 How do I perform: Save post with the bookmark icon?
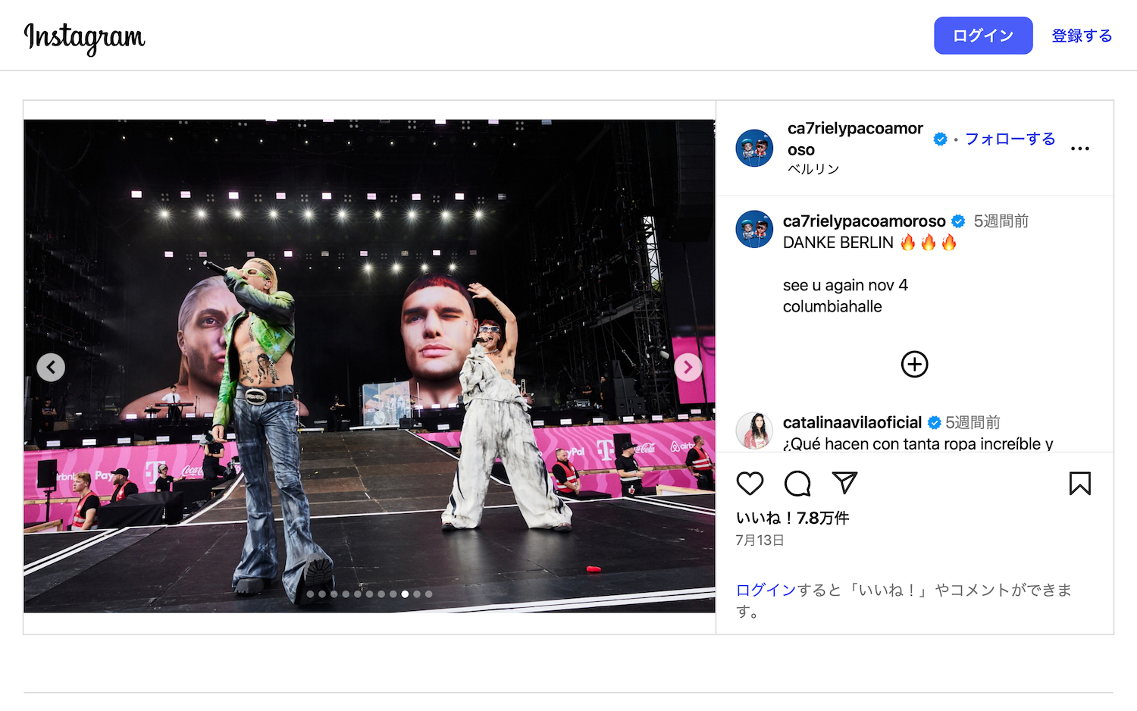[x=1079, y=484]
